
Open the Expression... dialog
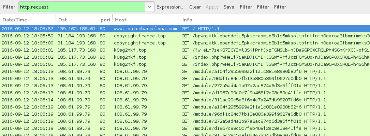pos(171,7)
